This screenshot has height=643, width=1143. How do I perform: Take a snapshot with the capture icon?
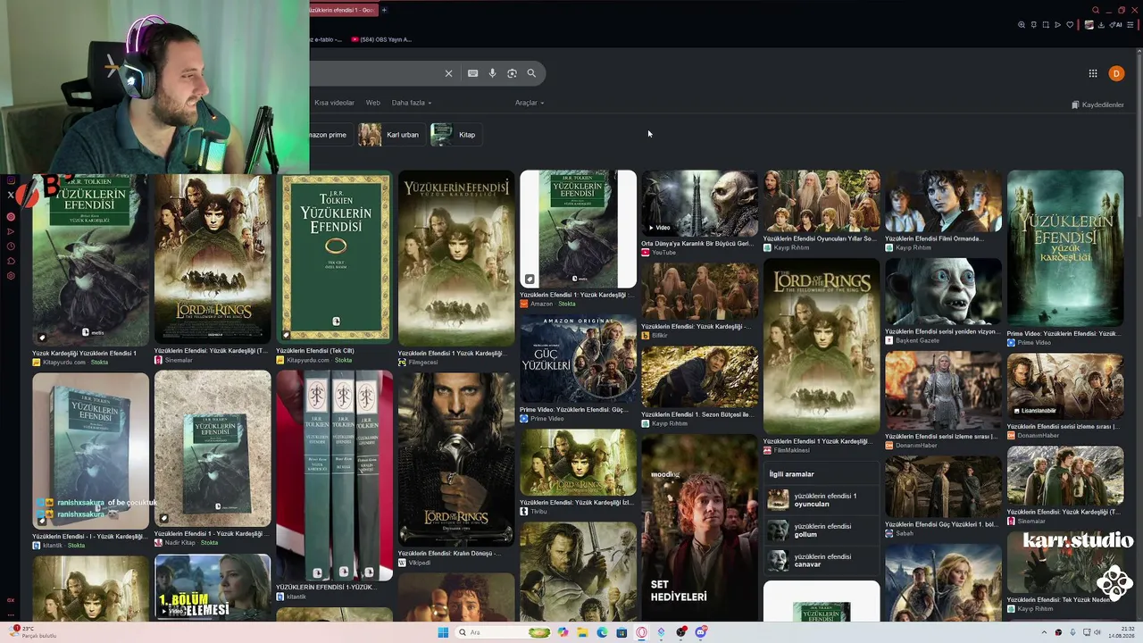[x=1046, y=25]
